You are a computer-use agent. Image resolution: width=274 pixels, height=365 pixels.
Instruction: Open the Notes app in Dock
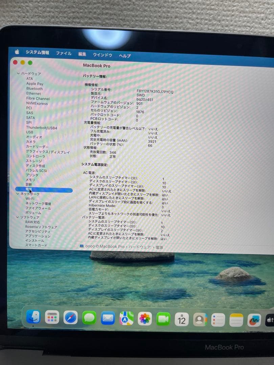tap(236, 320)
